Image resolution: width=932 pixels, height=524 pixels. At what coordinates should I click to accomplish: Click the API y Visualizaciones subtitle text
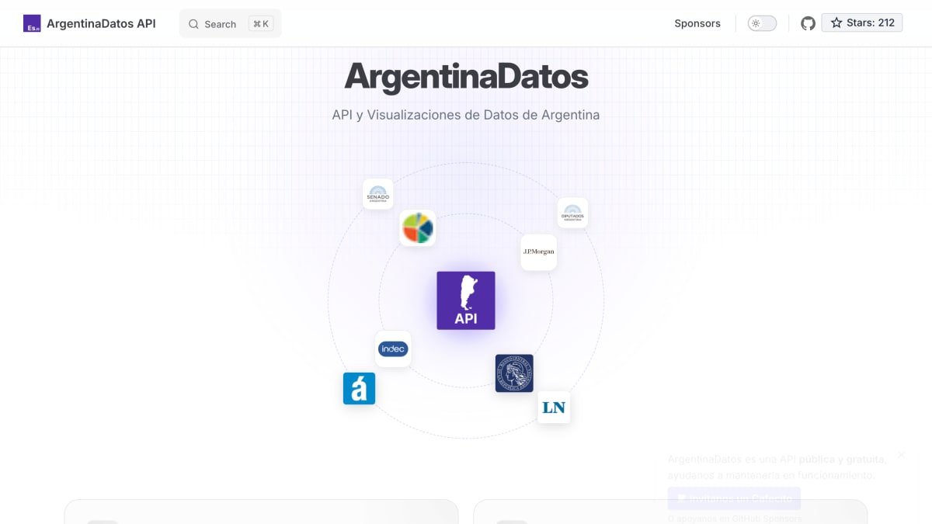point(466,115)
